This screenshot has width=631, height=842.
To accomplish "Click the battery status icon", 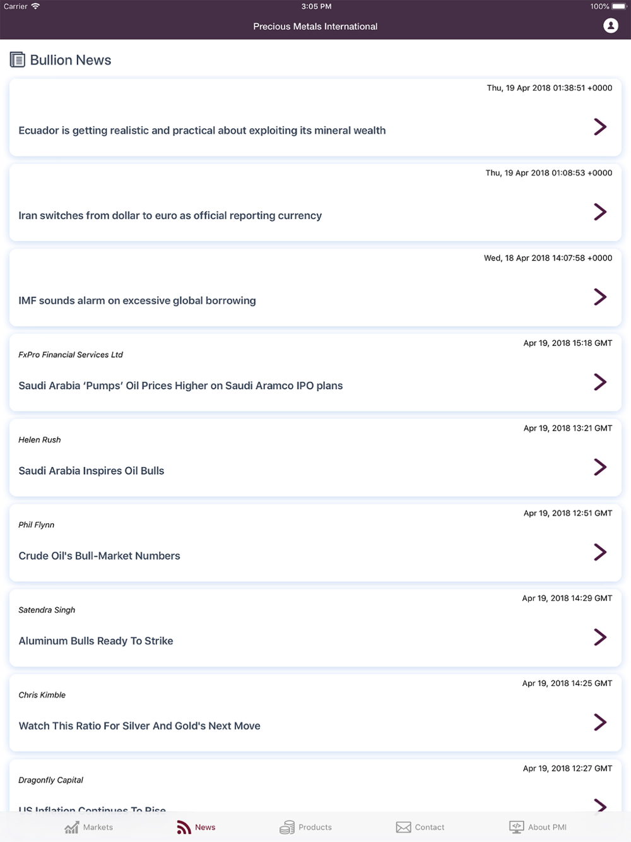I will pos(618,6).
